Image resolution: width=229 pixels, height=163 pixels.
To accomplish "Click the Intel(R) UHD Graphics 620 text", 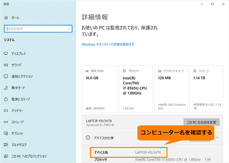I will coord(172,107).
